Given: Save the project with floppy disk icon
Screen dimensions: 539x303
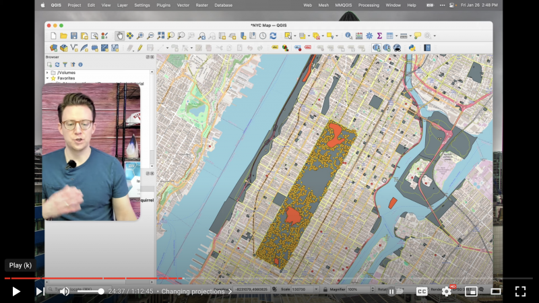Looking at the screenshot, I should (x=74, y=36).
